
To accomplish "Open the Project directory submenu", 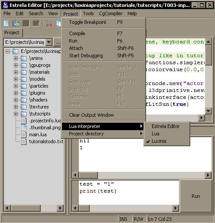I will (103, 134).
